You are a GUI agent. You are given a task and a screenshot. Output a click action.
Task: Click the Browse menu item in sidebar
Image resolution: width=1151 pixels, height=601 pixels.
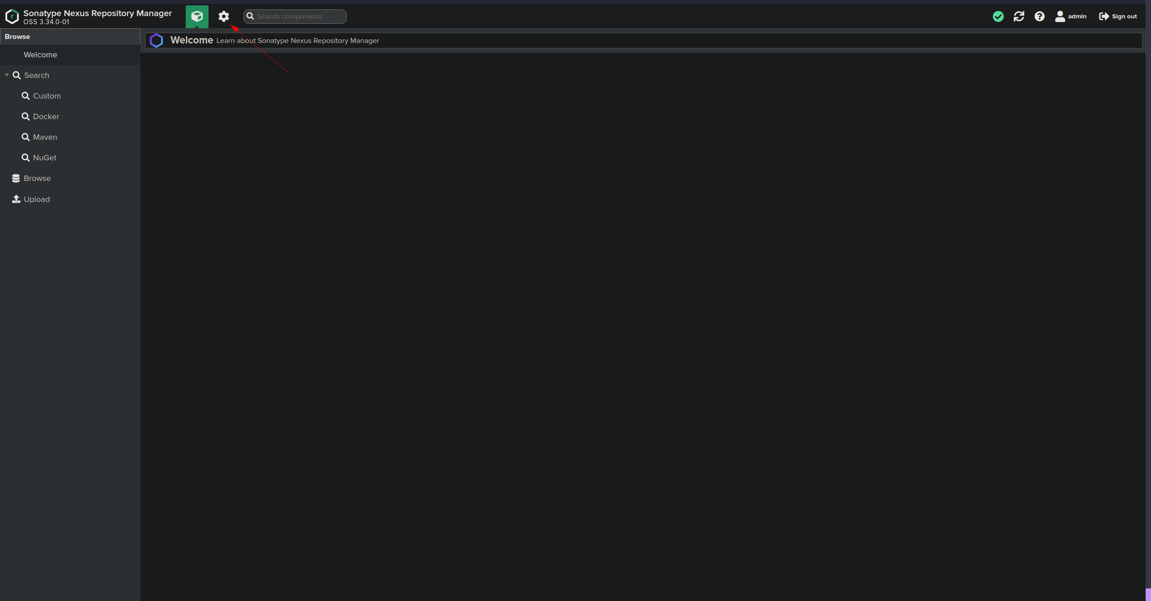click(37, 178)
